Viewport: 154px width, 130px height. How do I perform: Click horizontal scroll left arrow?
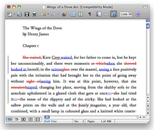tap(140, 117)
